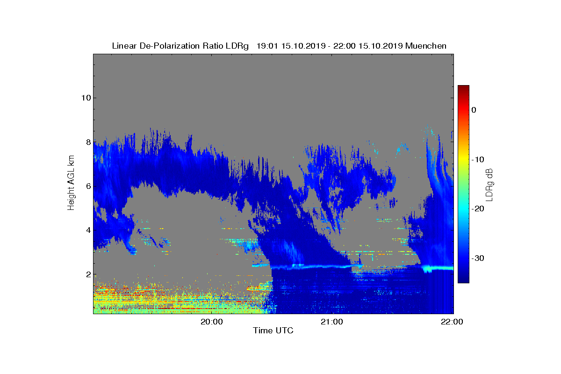Click the colorbar tick label 0
The image size is (561, 374).
pos(474,110)
